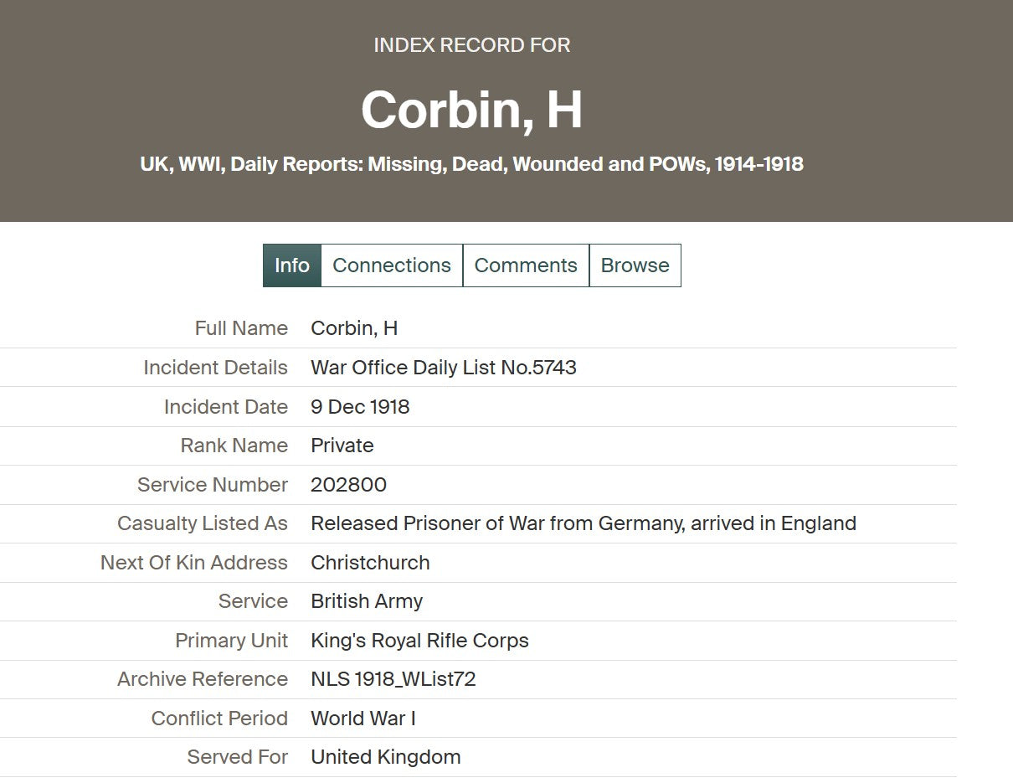Click the Corbin, H record heading
The image size is (1013, 783).
[x=471, y=110]
